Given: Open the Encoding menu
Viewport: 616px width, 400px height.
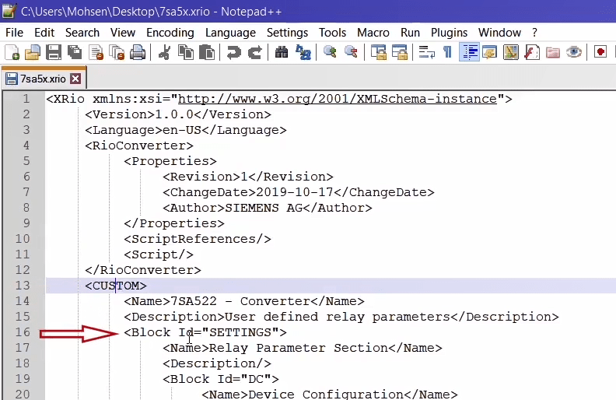Looking at the screenshot, I should (170, 33).
